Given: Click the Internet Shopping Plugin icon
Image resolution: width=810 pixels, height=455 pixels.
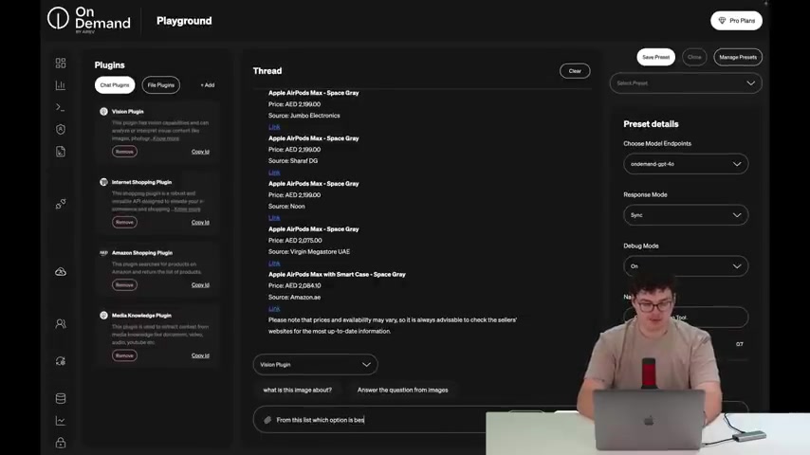Looking at the screenshot, I should 103,182.
